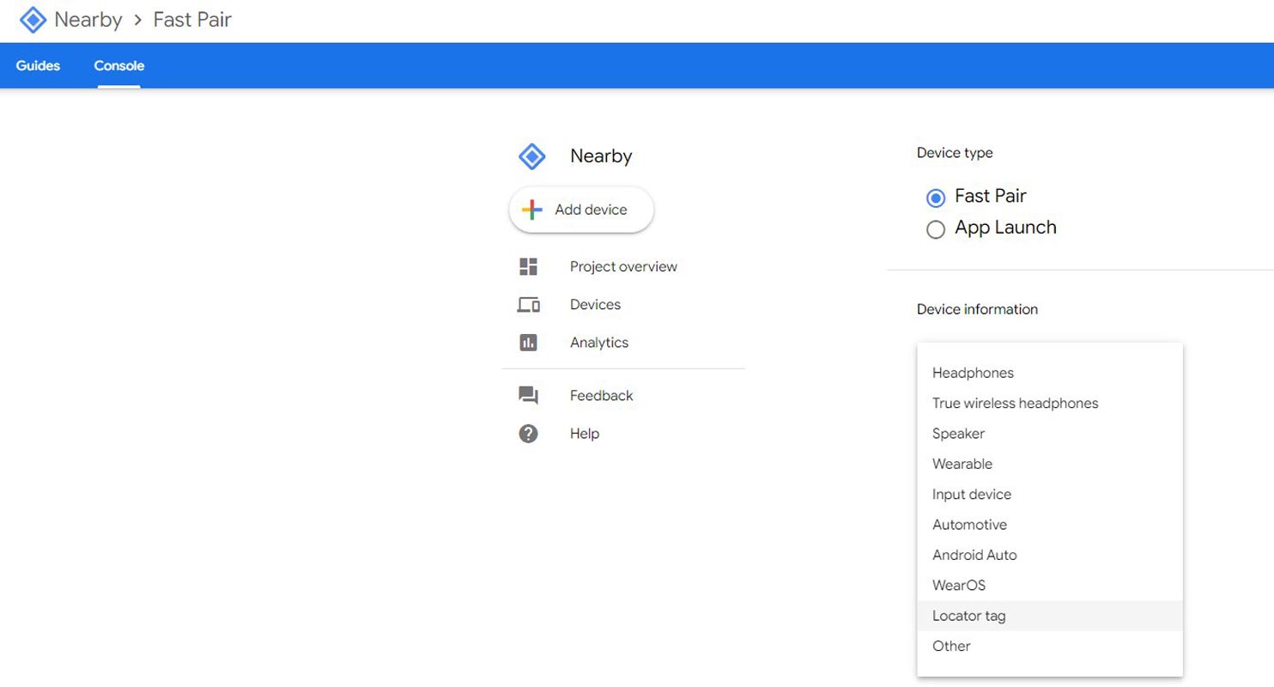Choose Automotive from the device list

1050,525
